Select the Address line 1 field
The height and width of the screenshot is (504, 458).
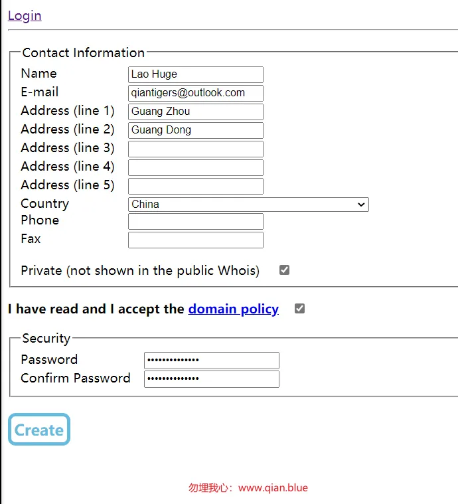point(196,112)
